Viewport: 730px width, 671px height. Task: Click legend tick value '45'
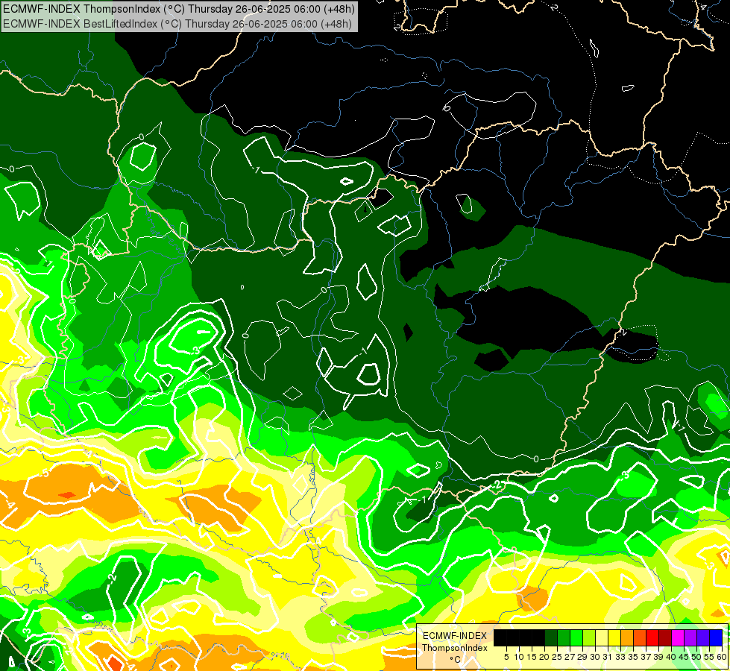click(684, 657)
